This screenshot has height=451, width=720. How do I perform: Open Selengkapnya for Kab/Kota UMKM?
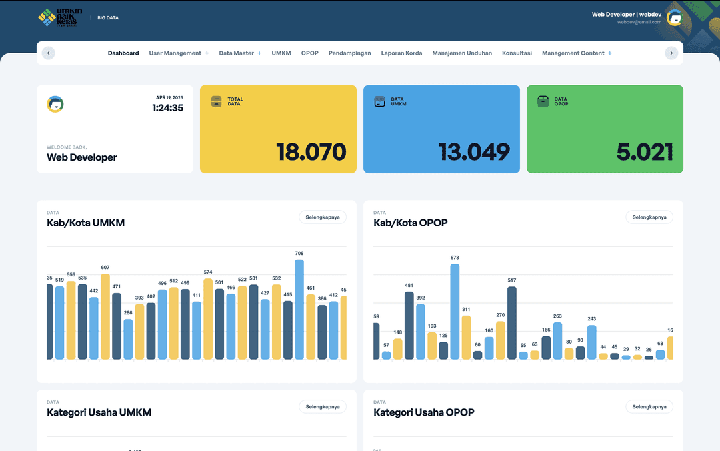pos(323,217)
